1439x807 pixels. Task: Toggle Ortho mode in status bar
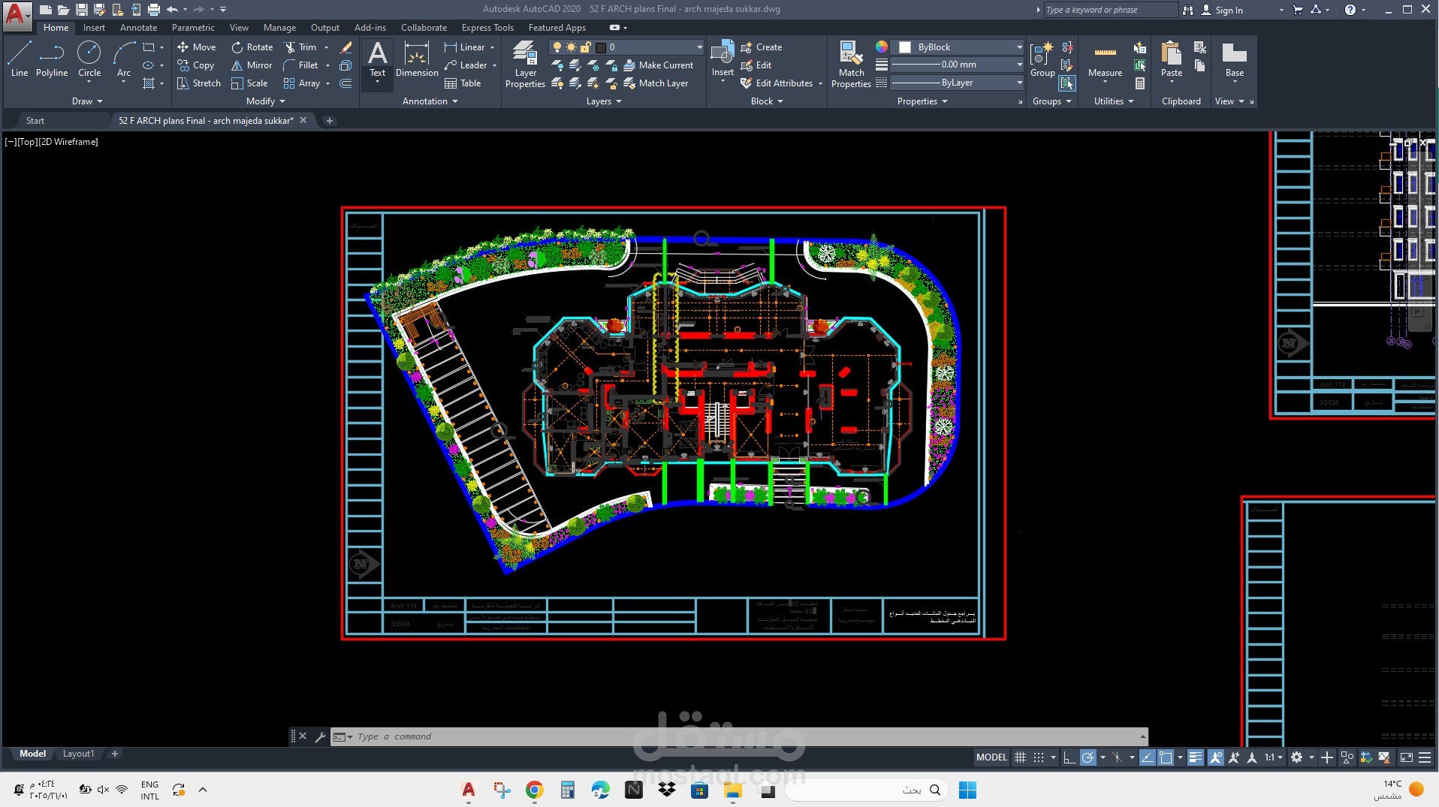tap(1069, 757)
